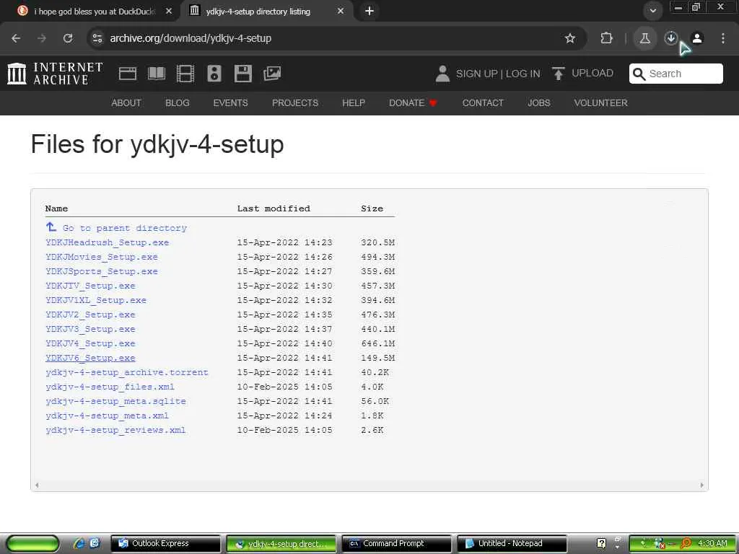The width and height of the screenshot is (739, 554).
Task: Download YDKJMovies_Setup.exe
Action: (x=101, y=257)
